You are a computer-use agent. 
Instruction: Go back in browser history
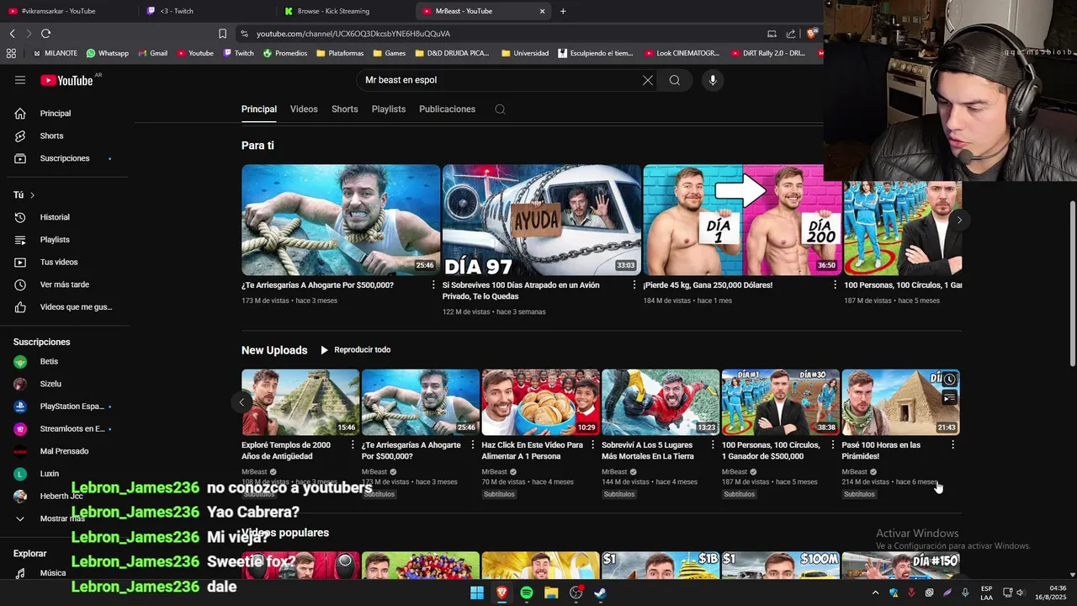(x=12, y=34)
